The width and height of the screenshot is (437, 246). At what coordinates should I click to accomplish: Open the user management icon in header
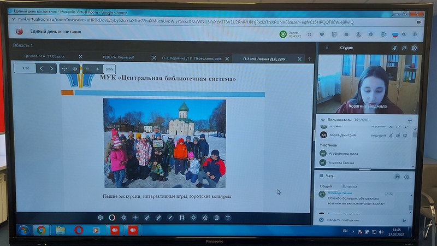tap(358, 34)
